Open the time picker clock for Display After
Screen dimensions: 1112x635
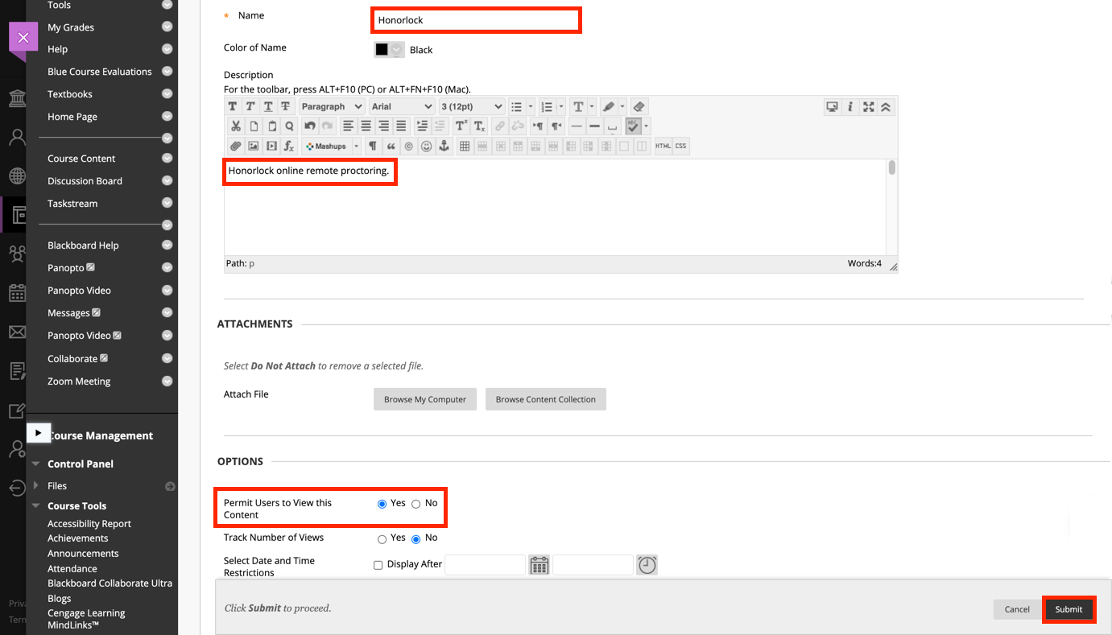(647, 565)
